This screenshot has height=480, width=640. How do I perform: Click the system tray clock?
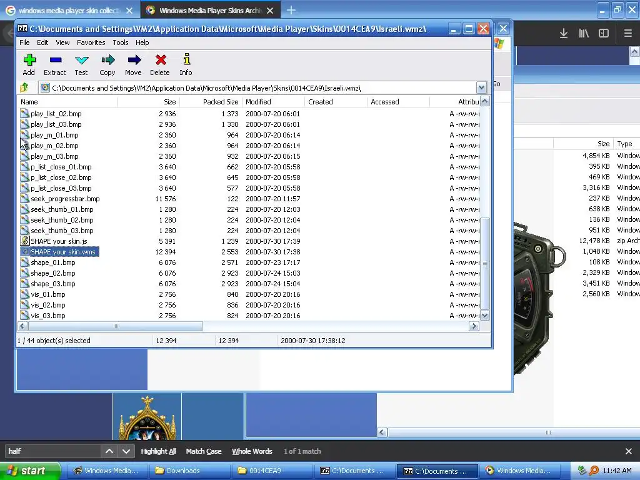click(617, 471)
